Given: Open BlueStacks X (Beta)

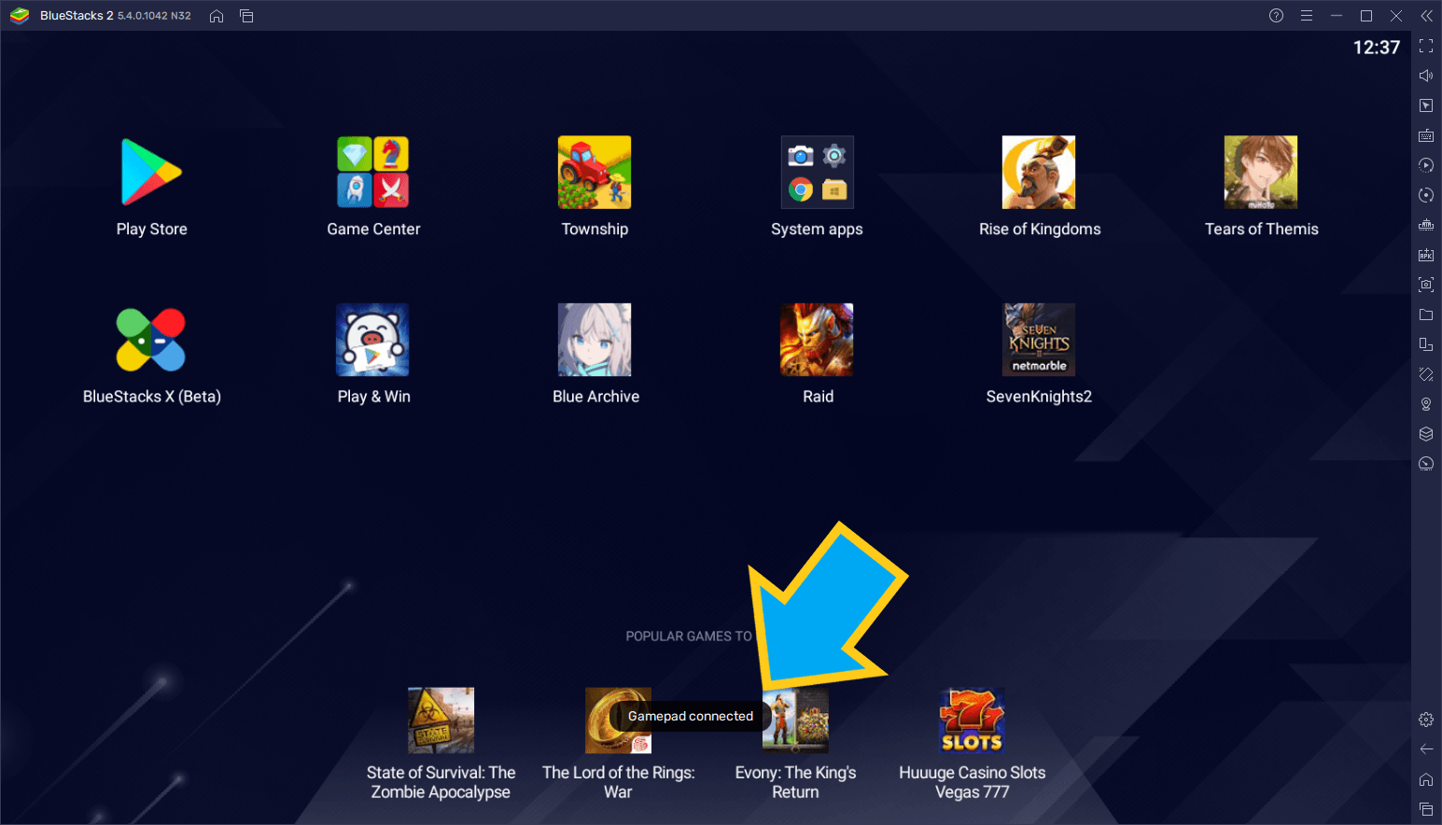Looking at the screenshot, I should pyautogui.click(x=151, y=340).
